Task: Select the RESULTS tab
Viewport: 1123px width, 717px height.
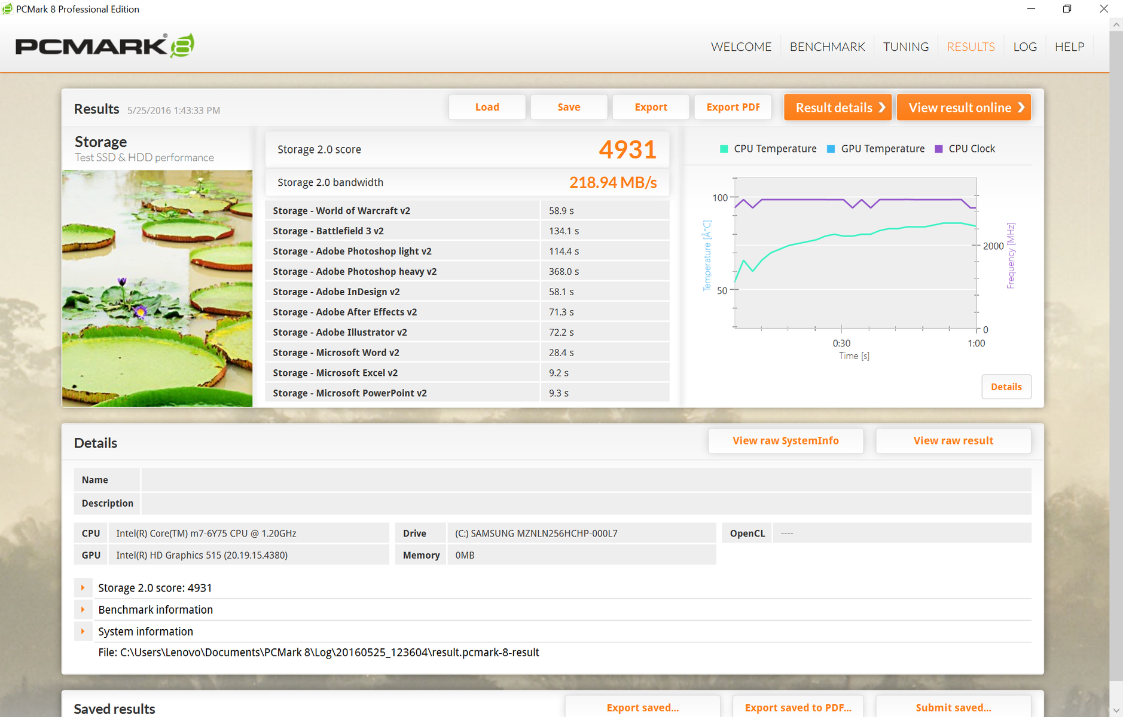Action: (x=971, y=47)
